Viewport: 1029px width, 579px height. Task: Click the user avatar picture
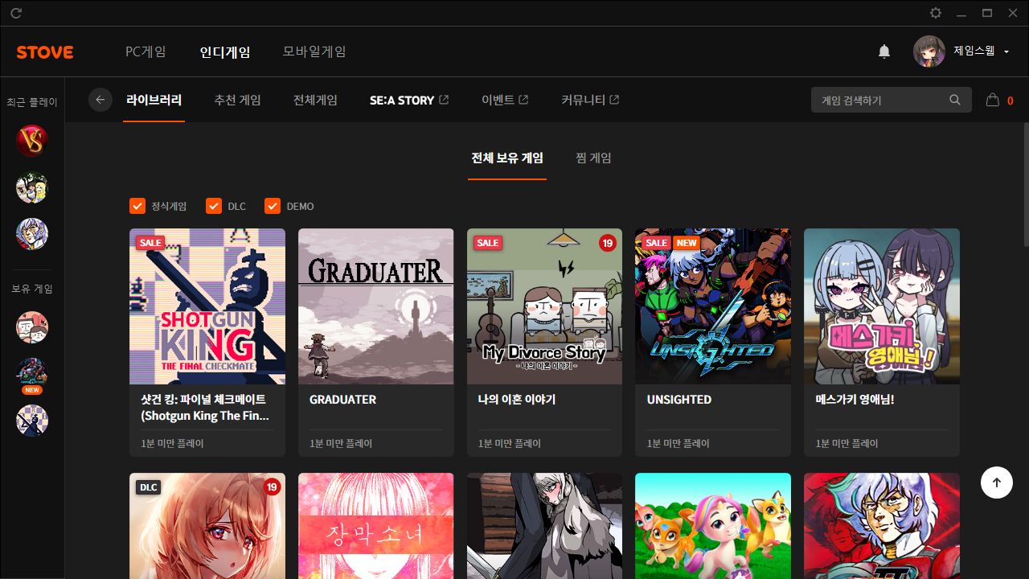[x=929, y=51]
